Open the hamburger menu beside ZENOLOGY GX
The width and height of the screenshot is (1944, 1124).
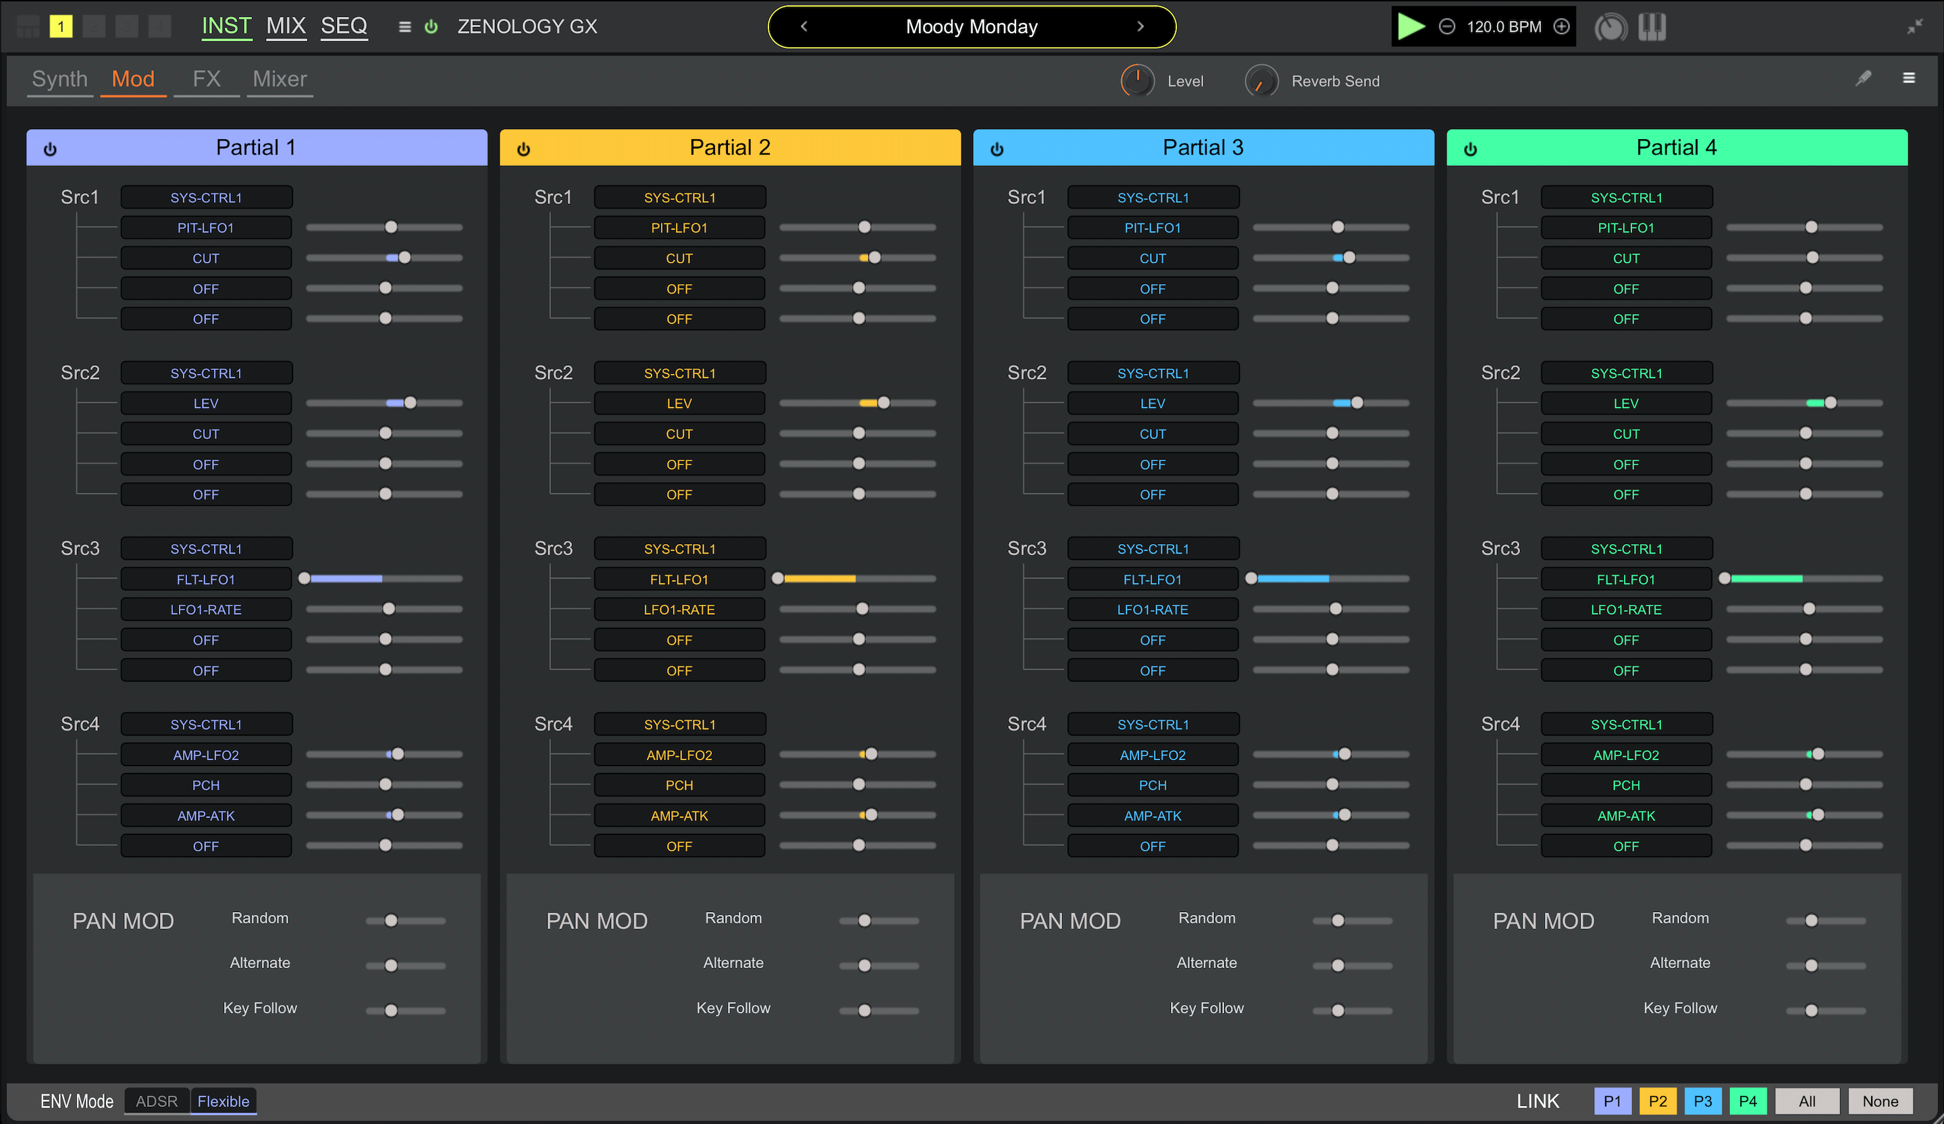coord(404,27)
